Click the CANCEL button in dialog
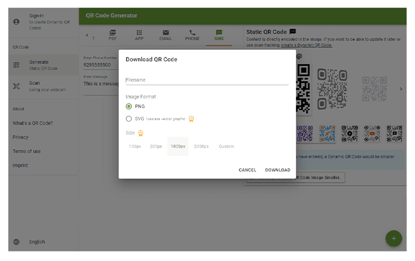This screenshot has height=261, width=415. click(x=247, y=170)
